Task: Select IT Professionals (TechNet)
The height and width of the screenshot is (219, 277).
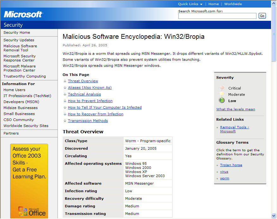Action: (27, 96)
